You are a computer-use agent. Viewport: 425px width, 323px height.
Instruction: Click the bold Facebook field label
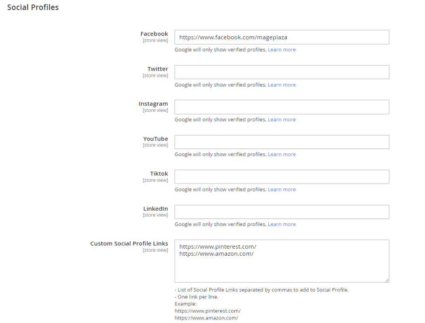154,34
